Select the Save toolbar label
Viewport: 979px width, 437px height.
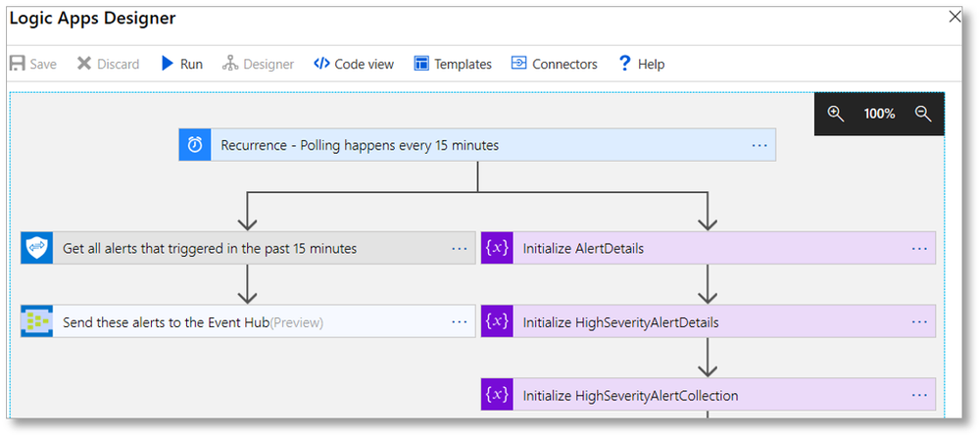43,65
